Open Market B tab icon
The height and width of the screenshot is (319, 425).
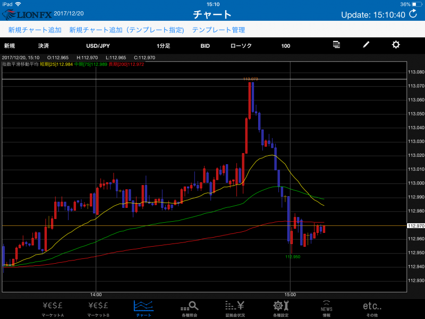point(98,308)
